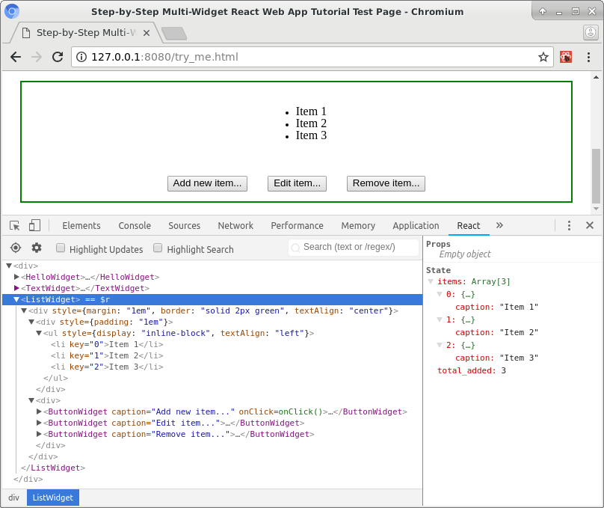Enable the Highlight Updates checkbox
This screenshot has height=508, width=604.
click(x=61, y=248)
